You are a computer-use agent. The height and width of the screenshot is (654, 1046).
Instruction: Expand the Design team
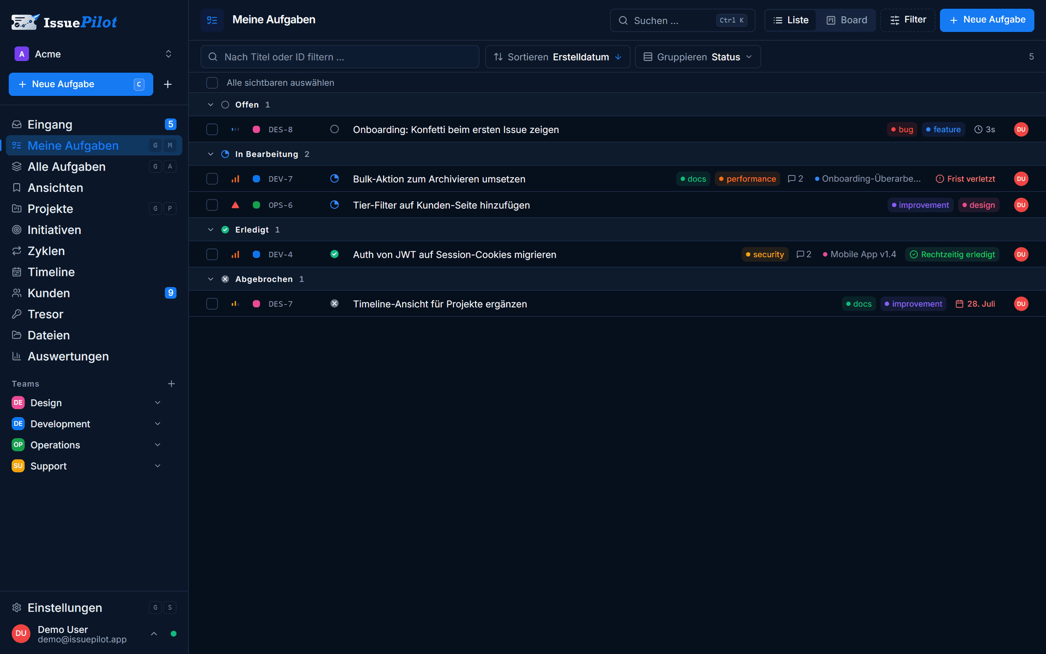click(x=157, y=403)
